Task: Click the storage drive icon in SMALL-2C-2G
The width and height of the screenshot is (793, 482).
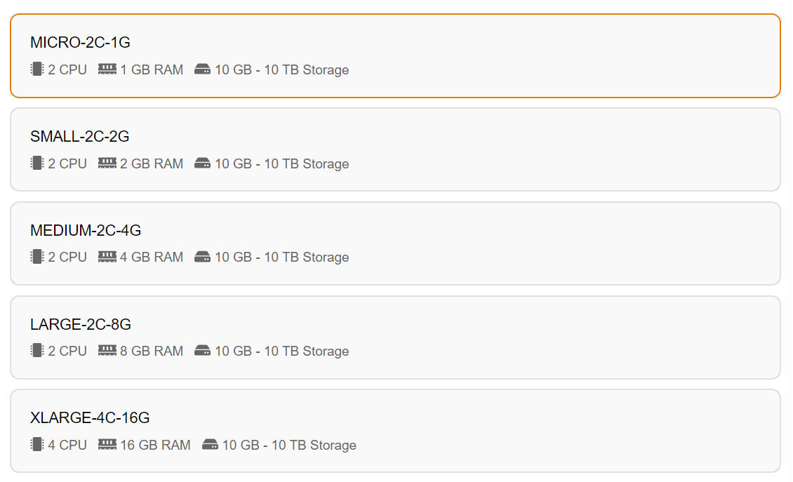Action: click(x=203, y=163)
